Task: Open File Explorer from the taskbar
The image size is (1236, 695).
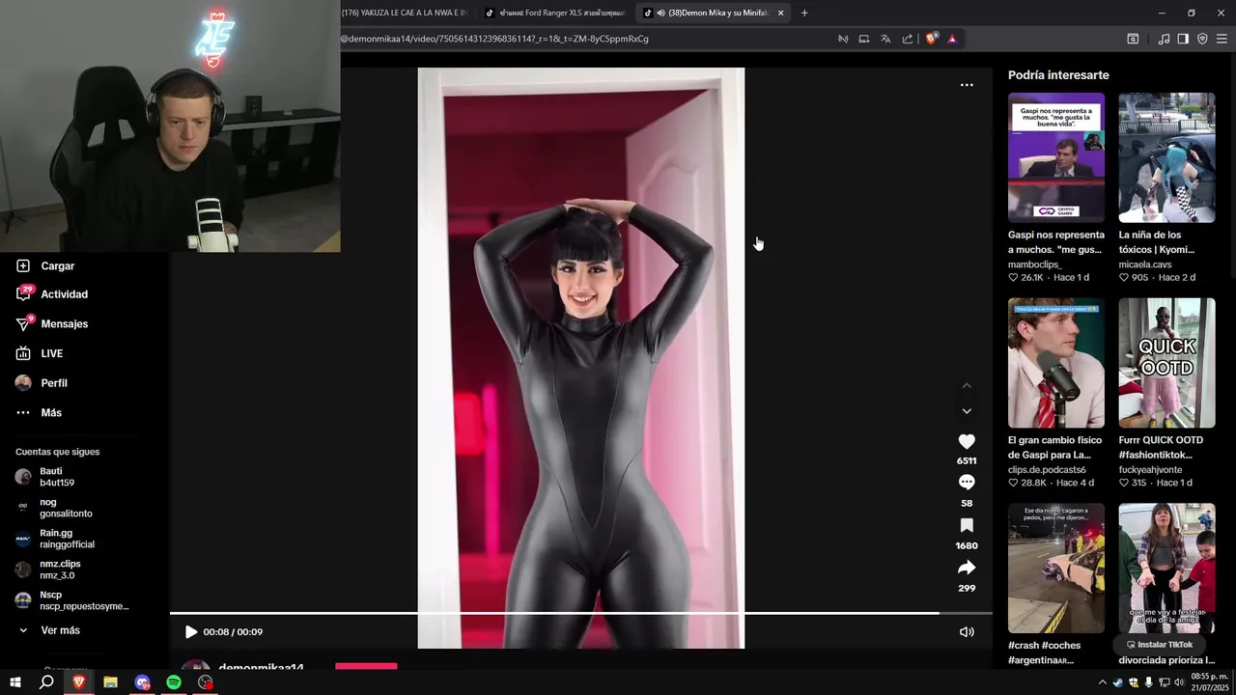Action: (x=110, y=682)
